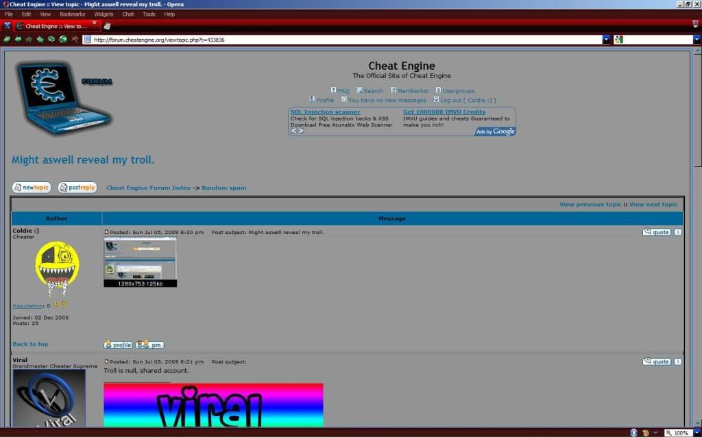Open the Random spam forum link

(223, 188)
